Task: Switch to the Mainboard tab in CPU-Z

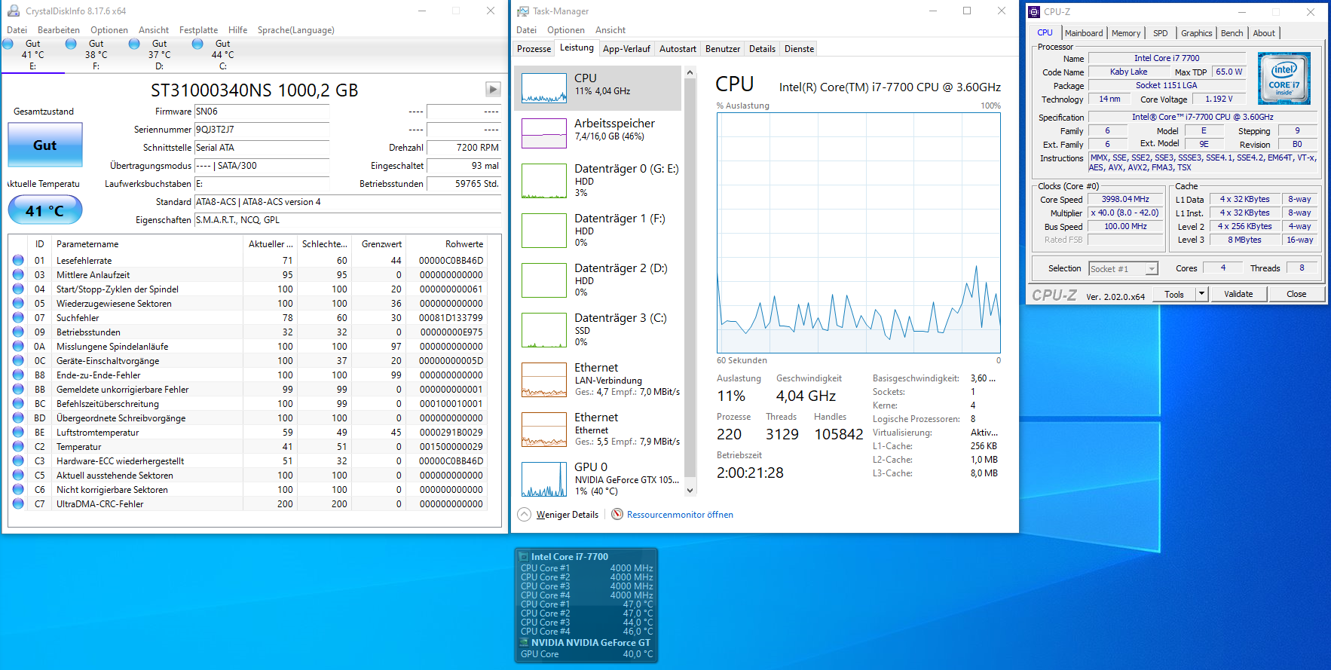Action: 1084,33
